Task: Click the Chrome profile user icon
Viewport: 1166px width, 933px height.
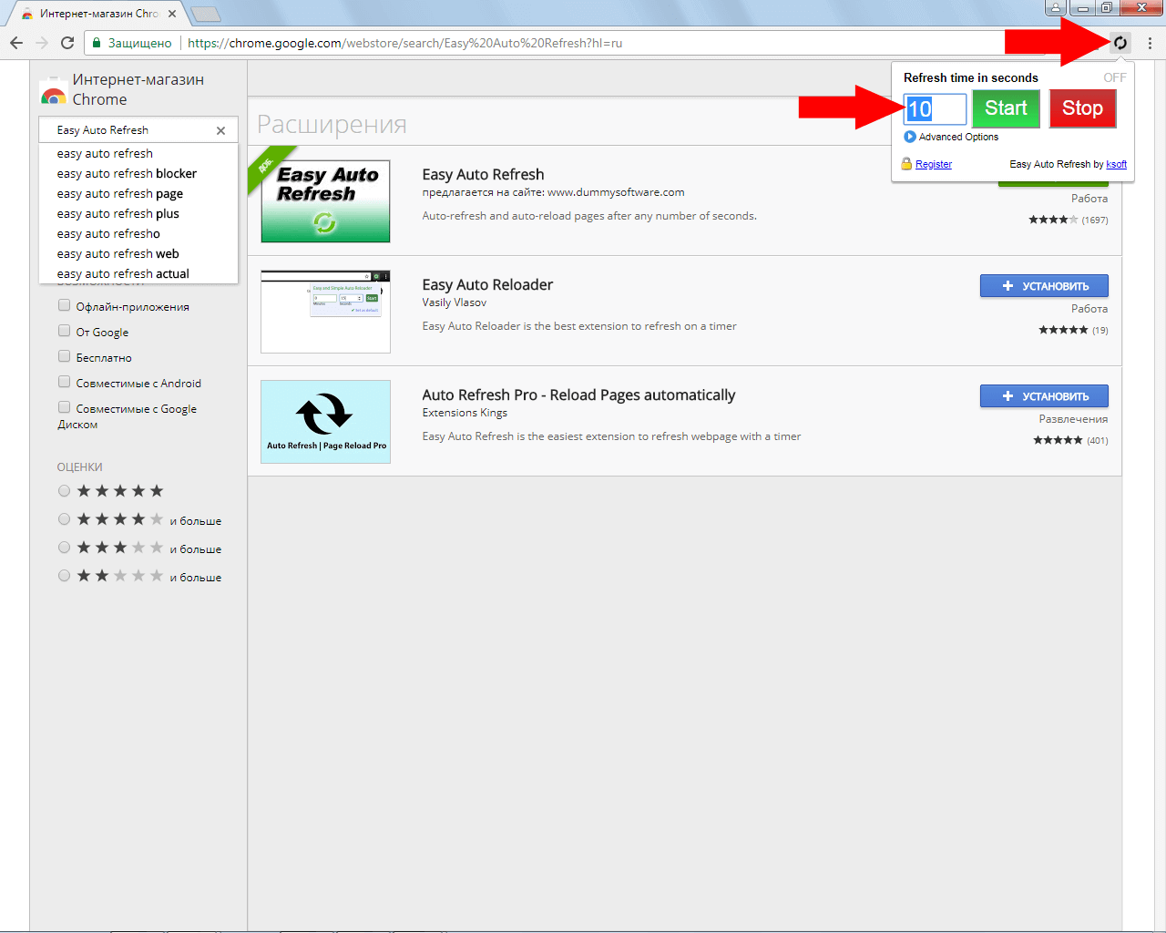Action: click(1056, 8)
